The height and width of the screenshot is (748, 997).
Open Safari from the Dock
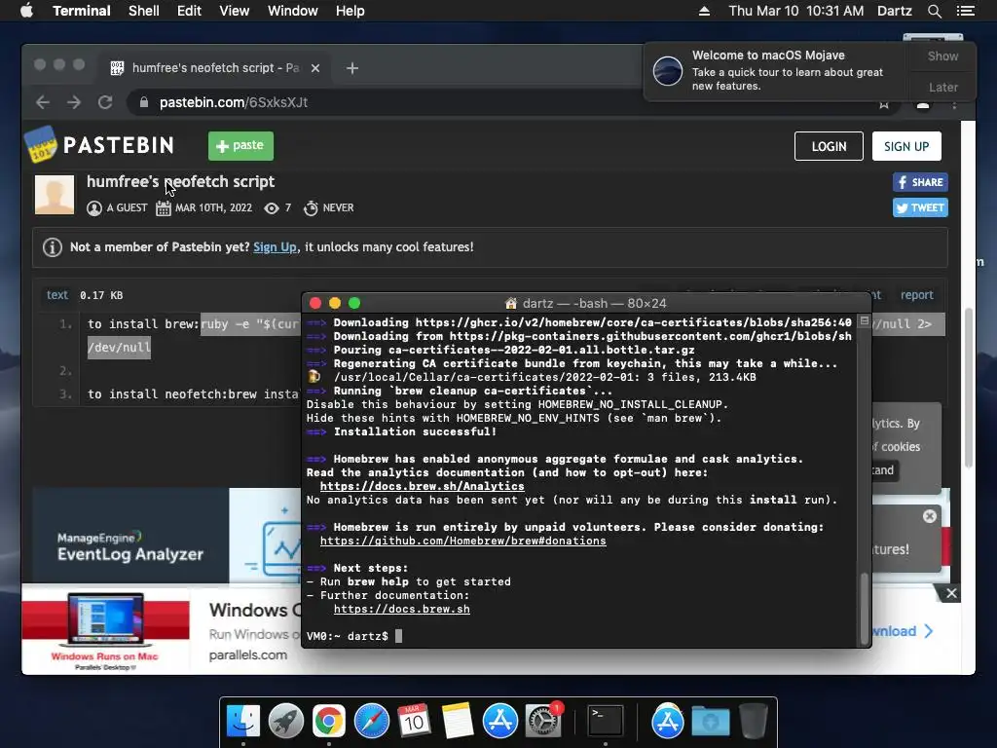coord(371,722)
